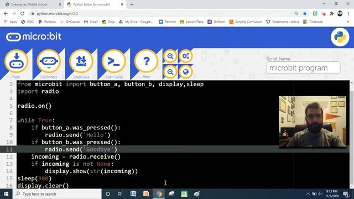Close the Python Editor tab
Viewport: 354px width, 199px height.
click(122, 4)
